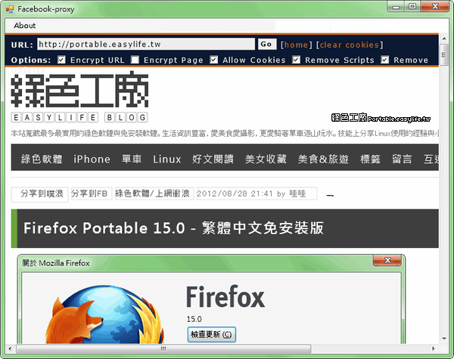Click the 分享到FB share button
Viewport: 454px width, 359px height.
tap(92, 193)
